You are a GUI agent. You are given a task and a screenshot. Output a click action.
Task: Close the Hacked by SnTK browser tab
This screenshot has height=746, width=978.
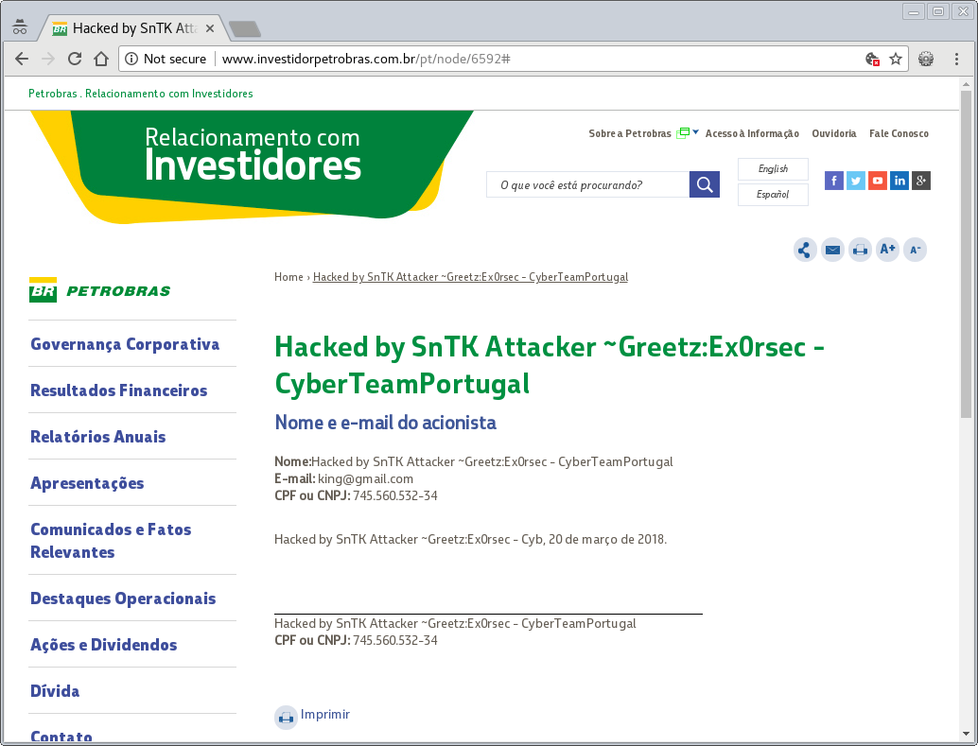[210, 28]
